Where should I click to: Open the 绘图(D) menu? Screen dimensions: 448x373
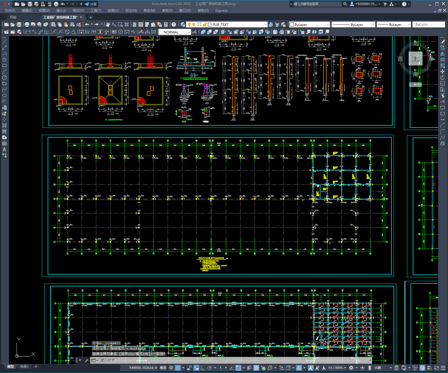pos(113,11)
